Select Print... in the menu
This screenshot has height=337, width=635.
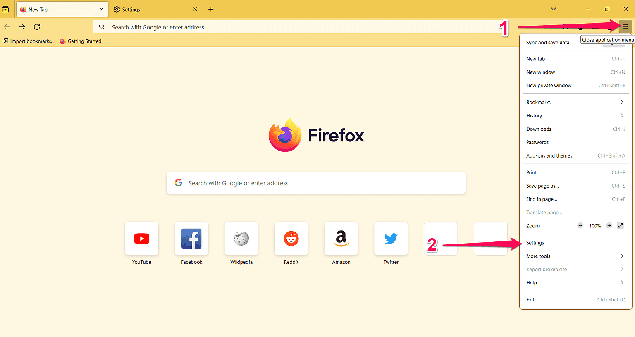(x=575, y=173)
